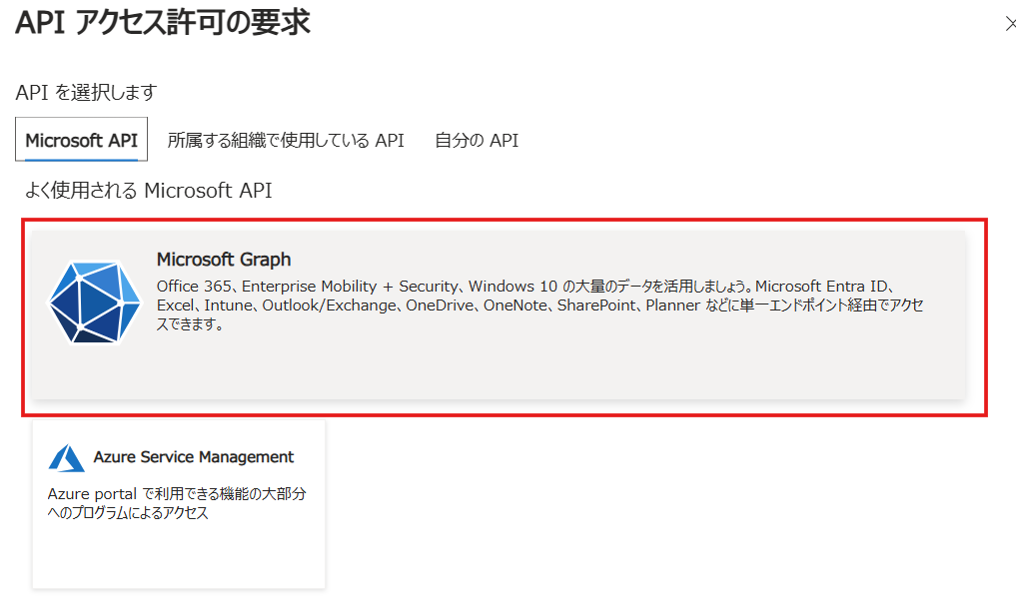The image size is (1016, 607).
Task: Close the API アクセス許可の要求 panel
Action: tap(1010, 25)
